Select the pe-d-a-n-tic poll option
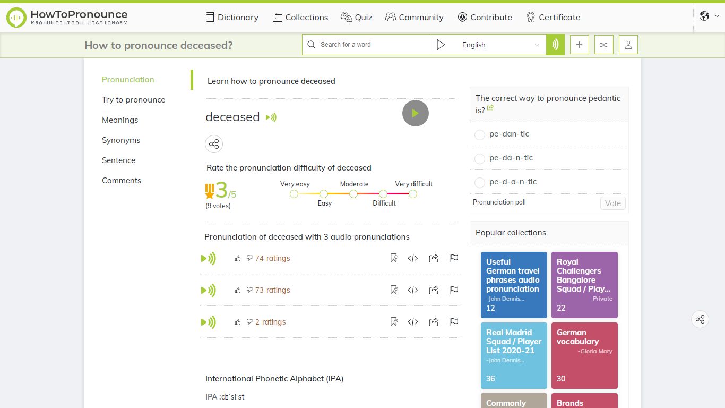This screenshot has width=725, height=408. click(x=480, y=183)
